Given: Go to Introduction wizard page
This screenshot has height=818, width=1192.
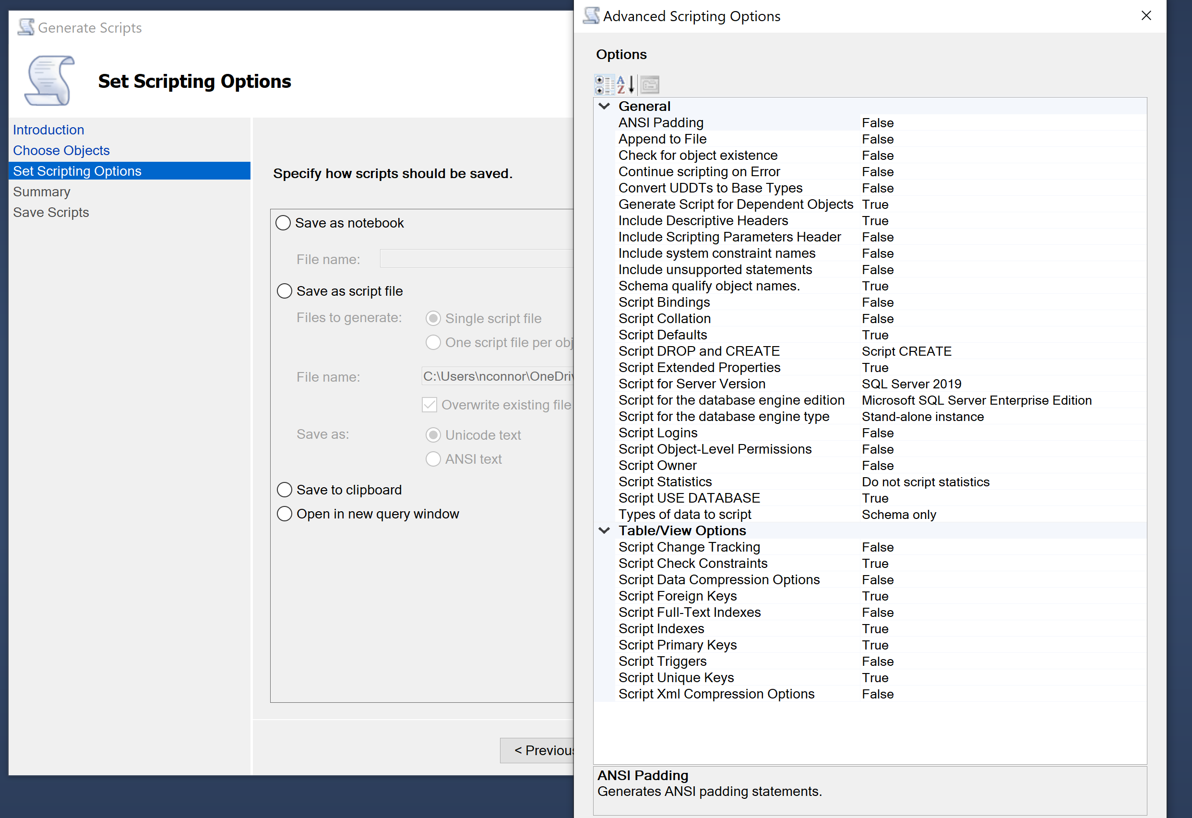Looking at the screenshot, I should [x=48, y=130].
